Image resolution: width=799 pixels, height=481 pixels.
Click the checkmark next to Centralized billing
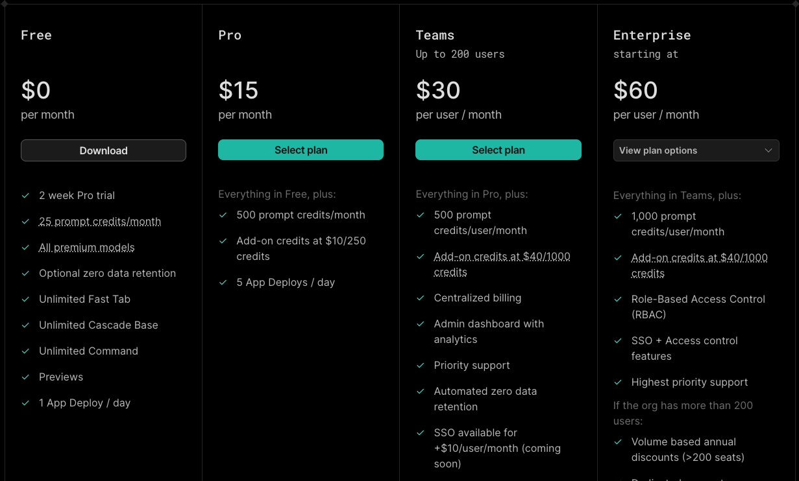420,298
